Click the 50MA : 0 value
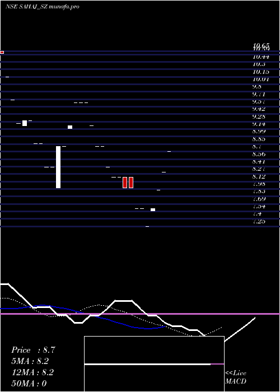Screen dimensions: 280x392 coord(29,384)
